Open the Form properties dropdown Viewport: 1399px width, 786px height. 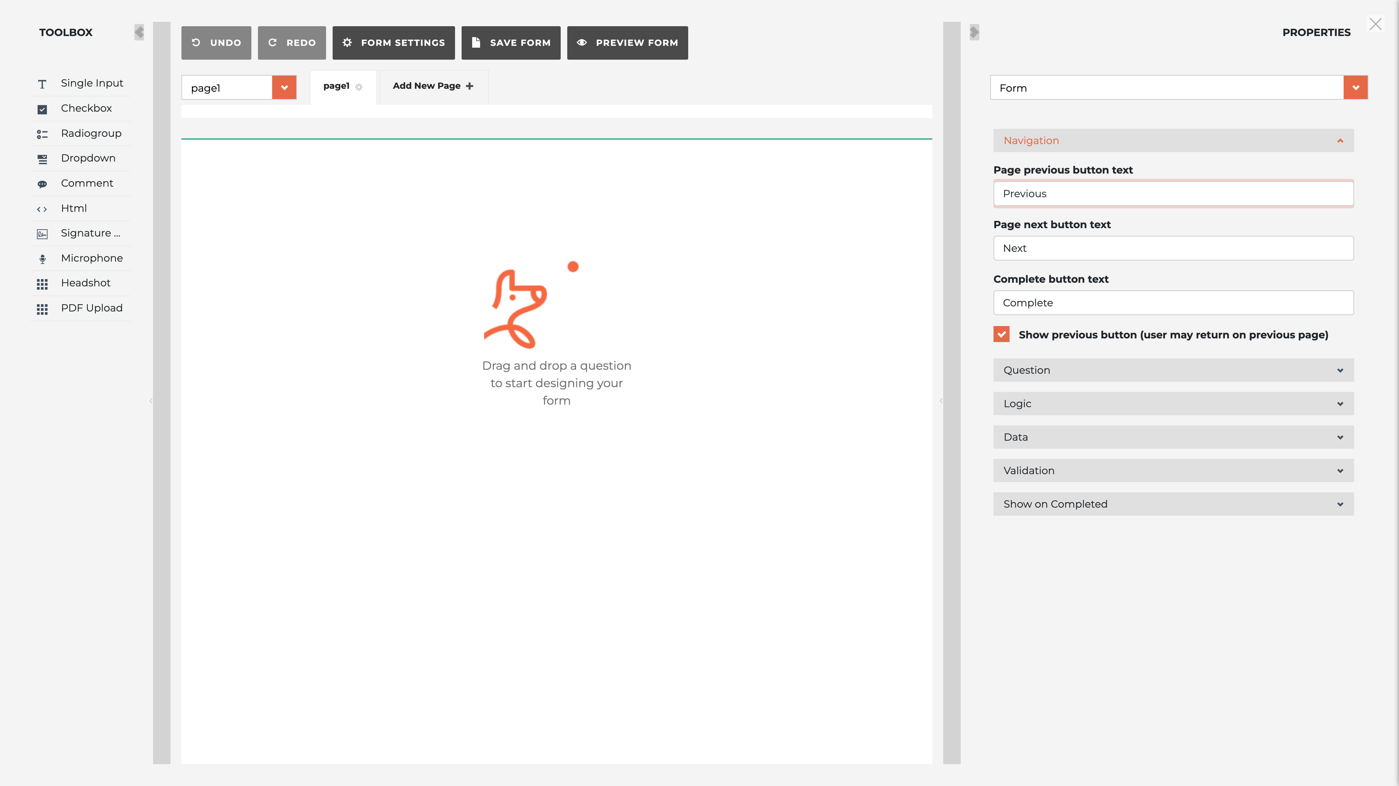point(1356,87)
